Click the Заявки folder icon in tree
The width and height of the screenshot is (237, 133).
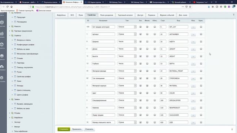pos(12,99)
